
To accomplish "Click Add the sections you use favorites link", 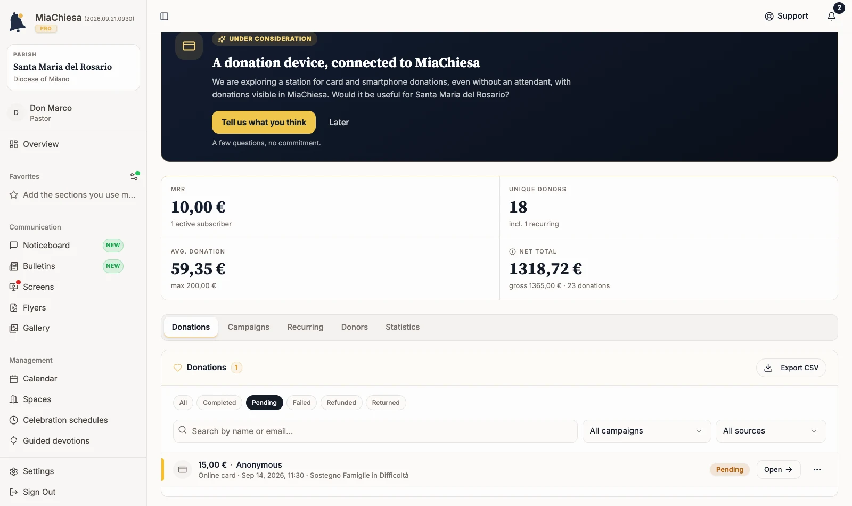I will pyautogui.click(x=73, y=195).
